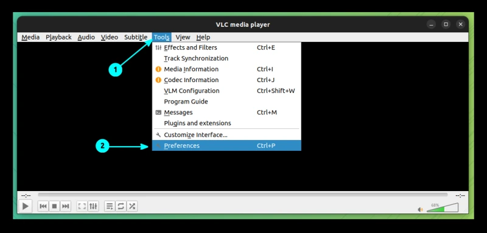Skip to previous media track
Screen dimensions: 487x233
pos(43,206)
